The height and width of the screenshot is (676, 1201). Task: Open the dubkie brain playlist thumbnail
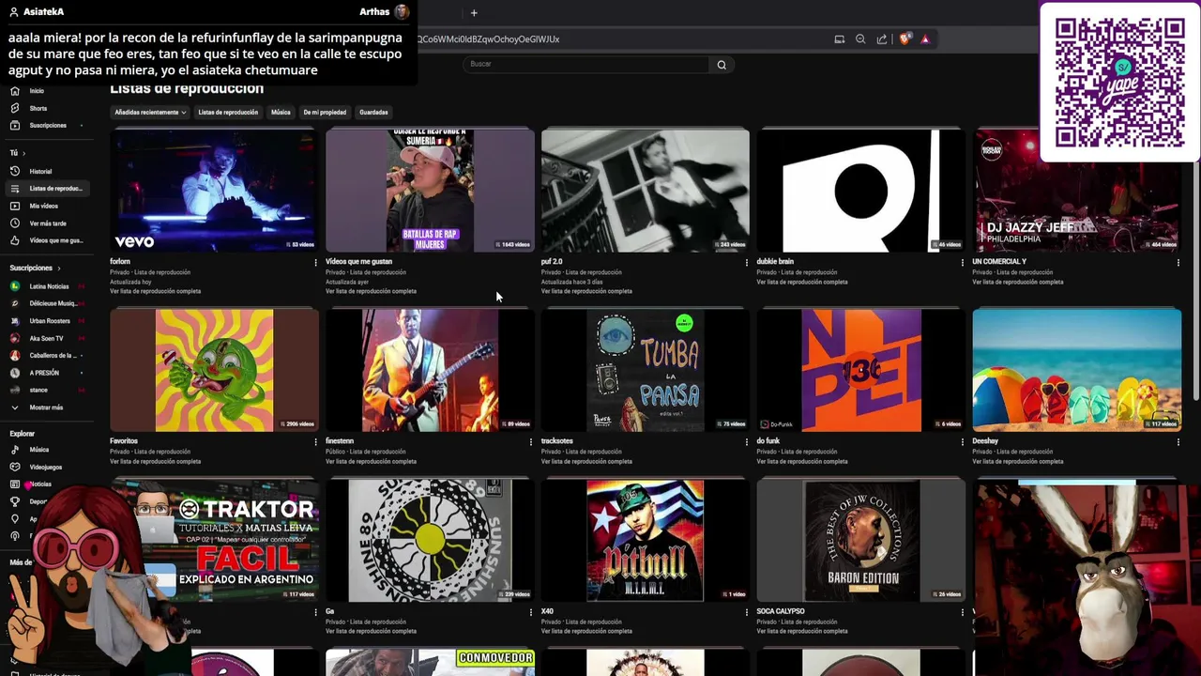tap(861, 191)
